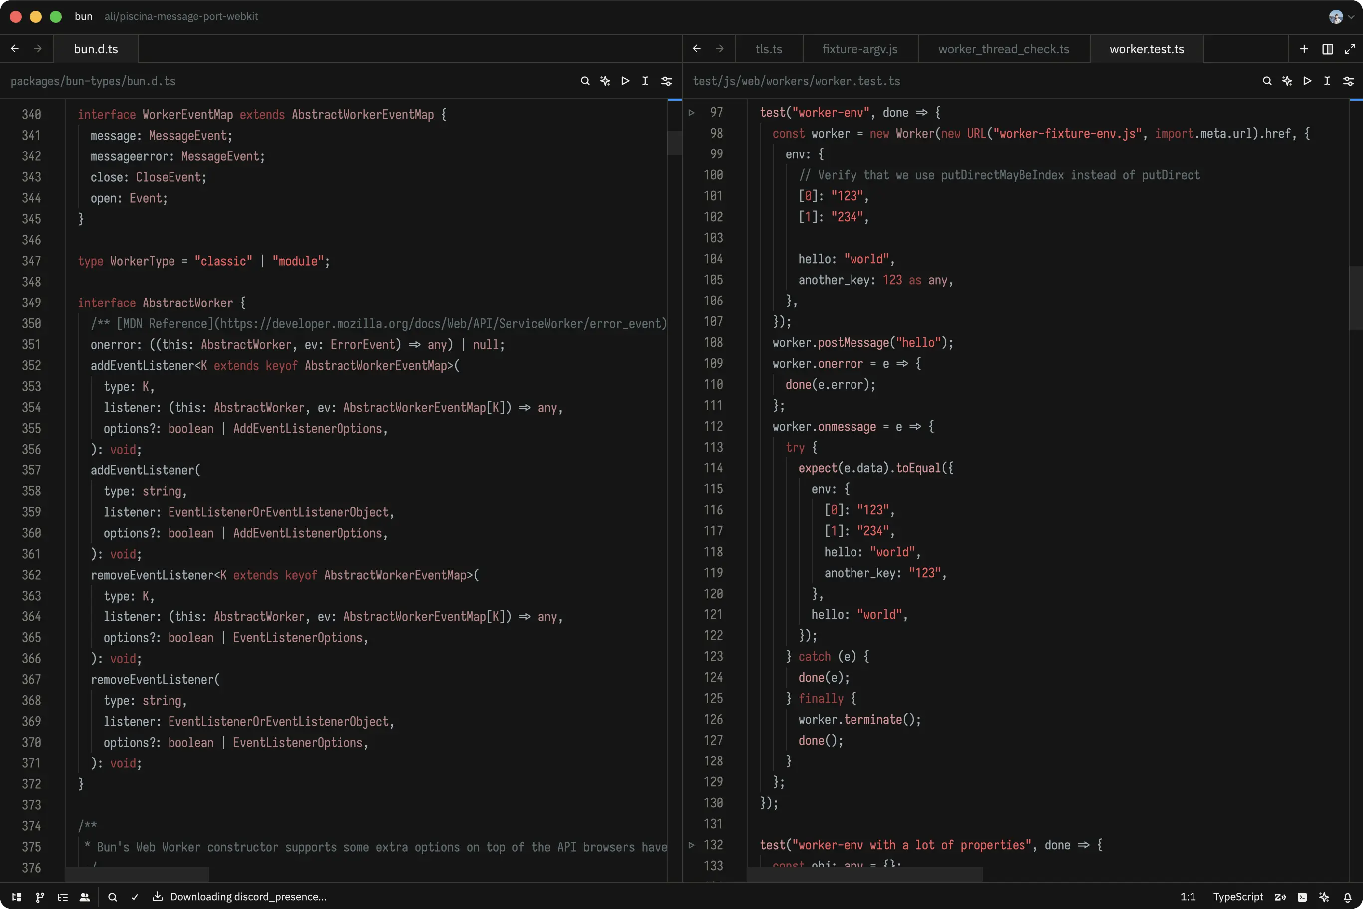Open selections cursor menu in worker.test.ts toolbar

pyautogui.click(x=1327, y=81)
